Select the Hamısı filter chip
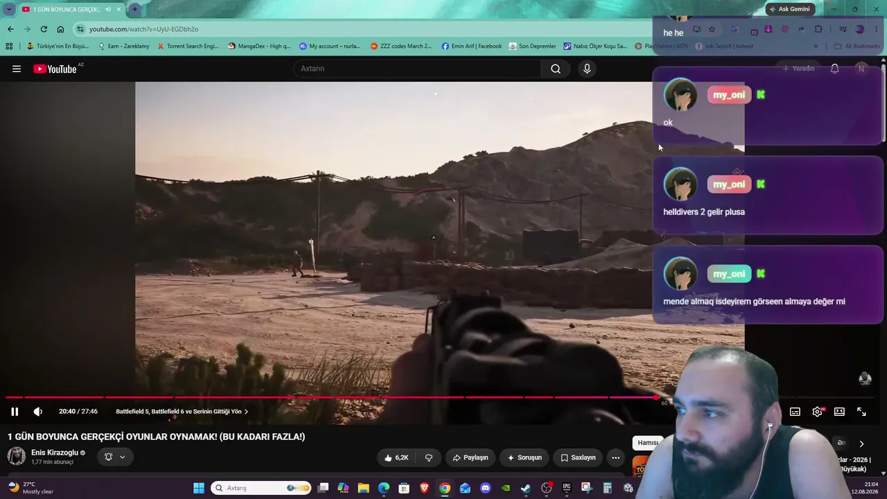887x499 pixels. point(648,443)
